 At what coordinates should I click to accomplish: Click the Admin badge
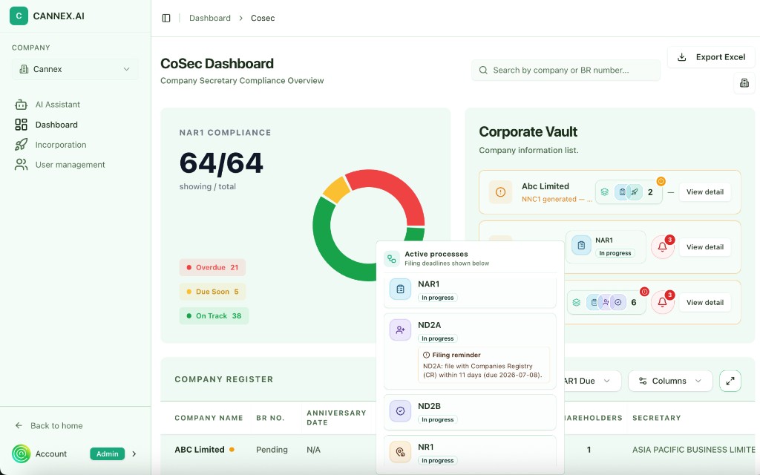click(x=107, y=454)
